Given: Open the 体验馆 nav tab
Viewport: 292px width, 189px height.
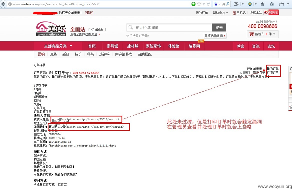Looking at the screenshot, I should (174, 46).
